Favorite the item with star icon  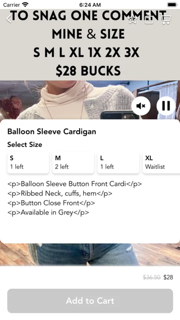[x=132, y=19]
